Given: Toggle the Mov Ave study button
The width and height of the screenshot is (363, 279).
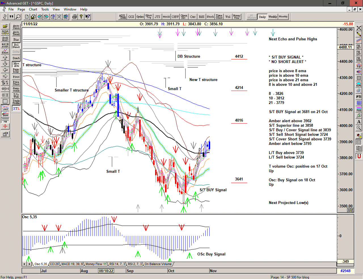Looking at the screenshot, I should point(16,64).
